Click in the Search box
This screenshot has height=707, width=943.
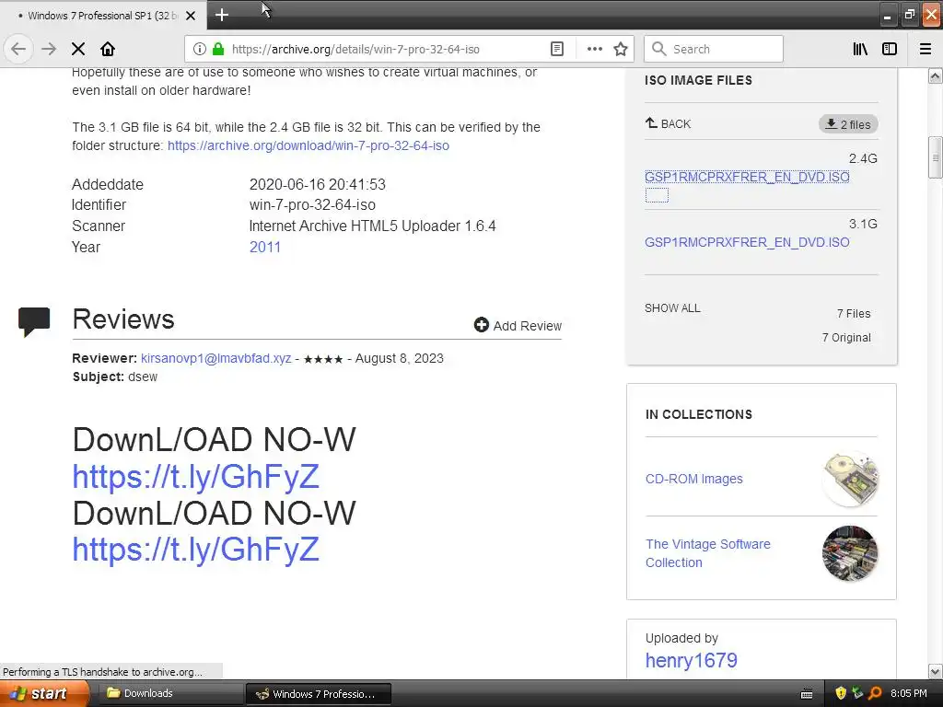pos(714,50)
